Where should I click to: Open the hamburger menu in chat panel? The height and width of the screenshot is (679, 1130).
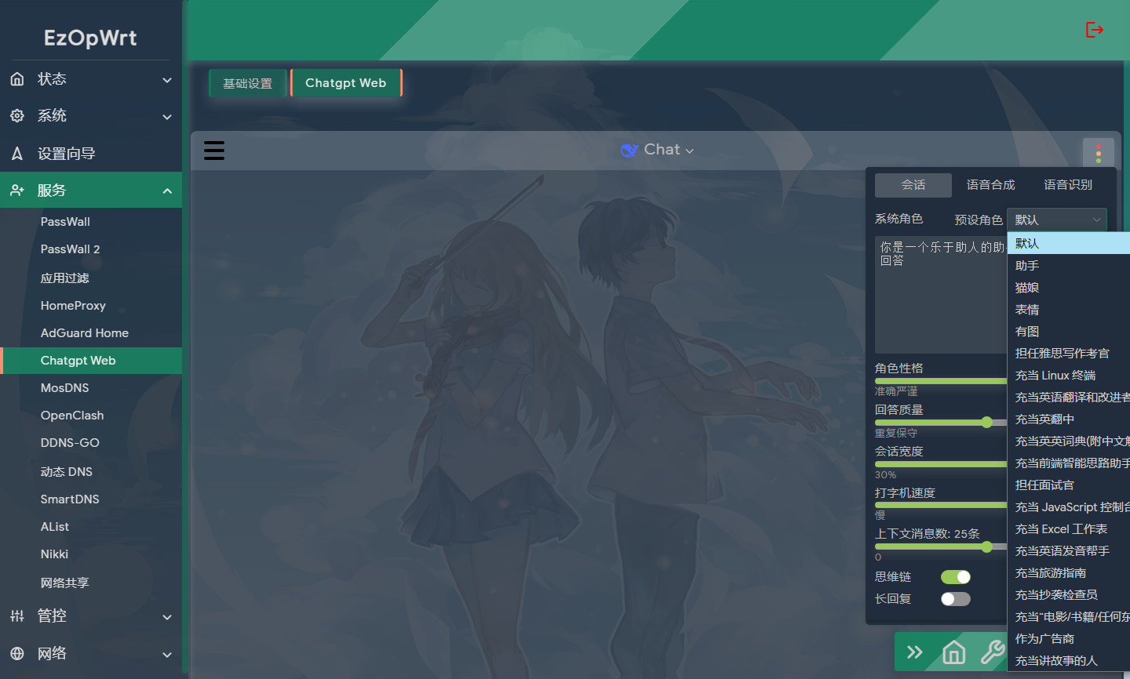pyautogui.click(x=214, y=151)
